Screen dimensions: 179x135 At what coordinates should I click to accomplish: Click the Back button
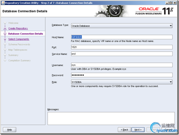point(125,130)
